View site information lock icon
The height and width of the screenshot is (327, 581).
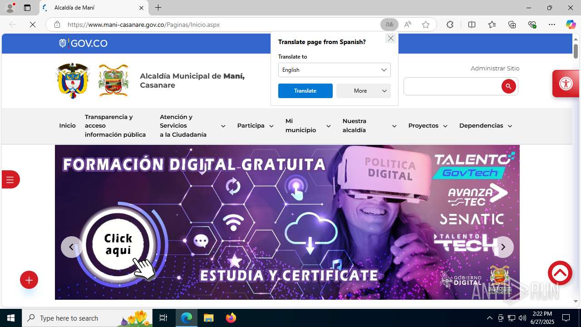(x=57, y=25)
